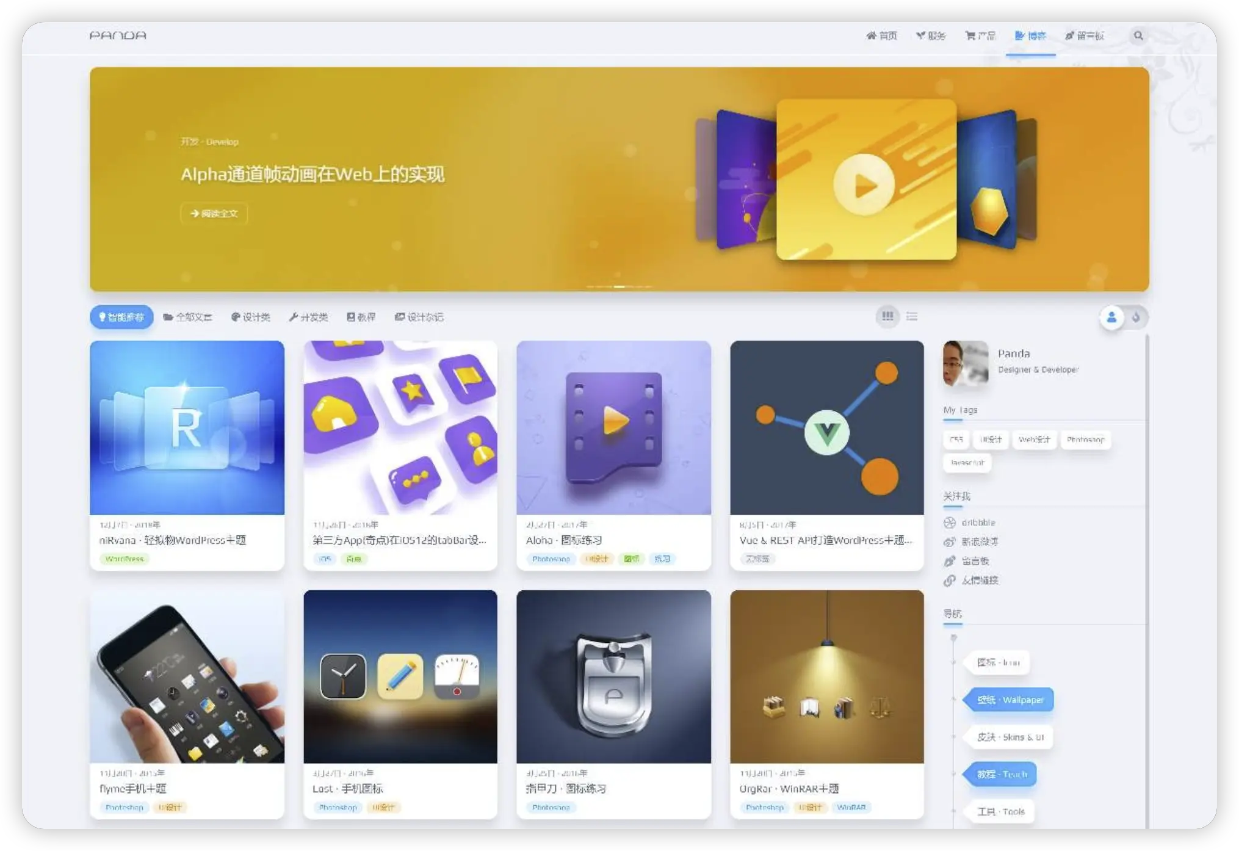1239x851 pixels.
Task: Switch to grid view layout icon
Action: (887, 316)
